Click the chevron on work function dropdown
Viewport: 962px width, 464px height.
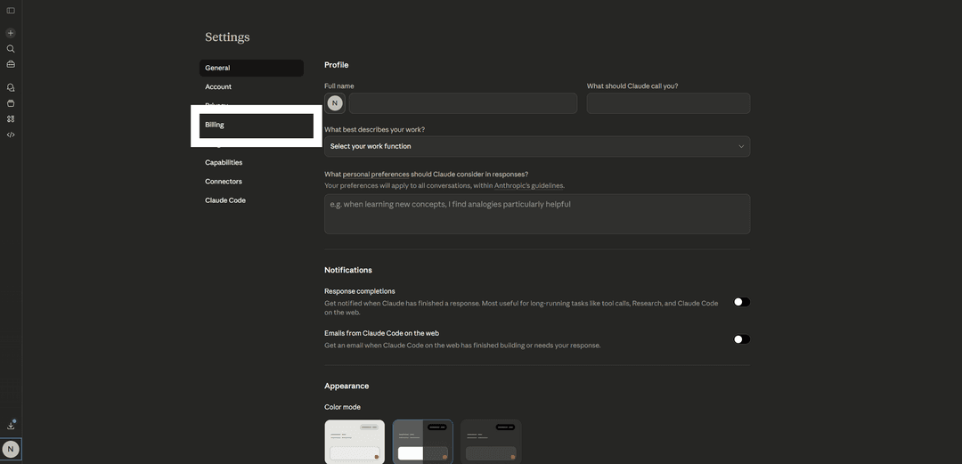pyautogui.click(x=740, y=146)
